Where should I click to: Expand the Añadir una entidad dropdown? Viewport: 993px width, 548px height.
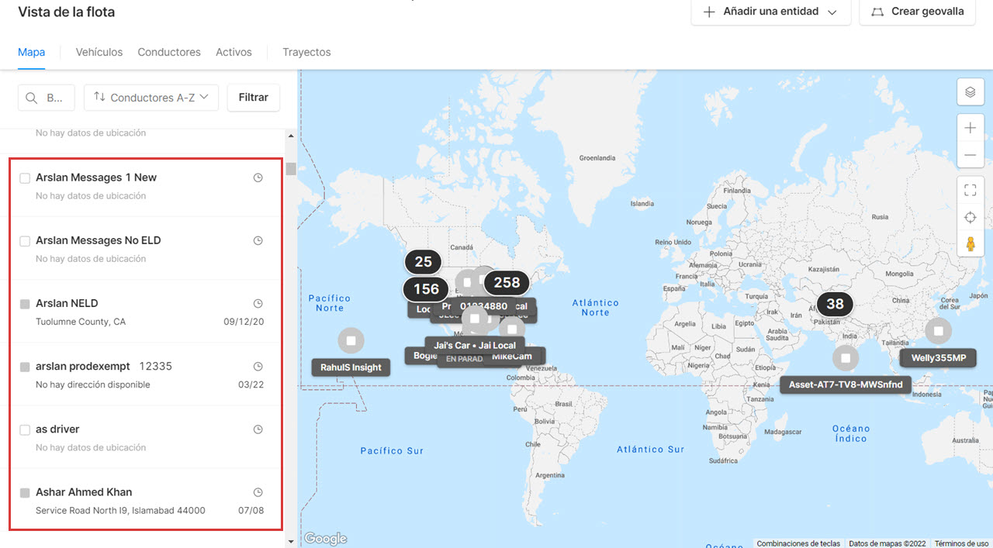click(770, 11)
